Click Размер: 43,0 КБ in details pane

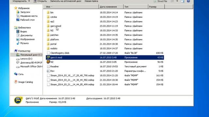[58, 102]
